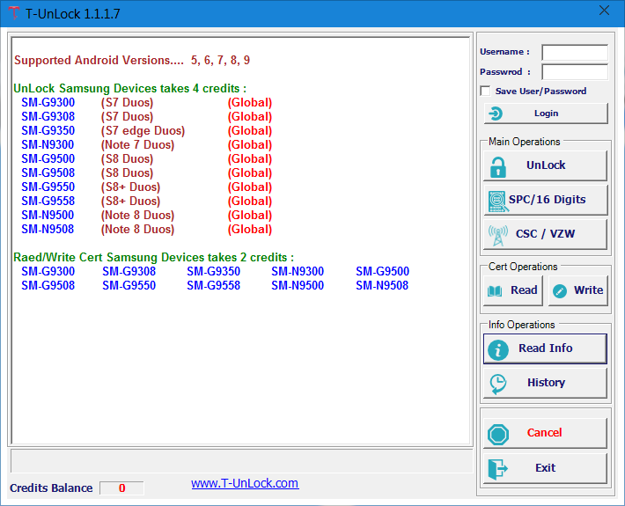Click SM-N9508 in the cert list
This screenshot has height=506, width=625.
click(x=382, y=285)
